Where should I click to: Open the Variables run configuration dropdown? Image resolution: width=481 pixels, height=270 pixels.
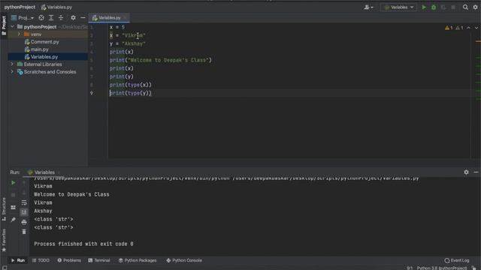(x=399, y=7)
